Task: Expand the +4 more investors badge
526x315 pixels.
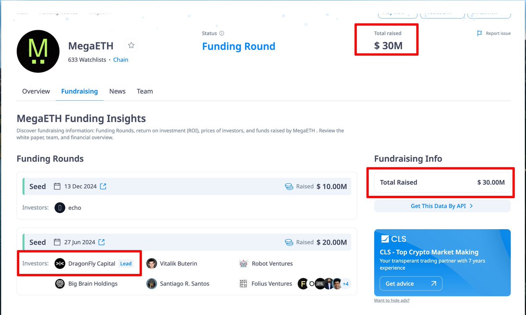Action: click(x=345, y=284)
